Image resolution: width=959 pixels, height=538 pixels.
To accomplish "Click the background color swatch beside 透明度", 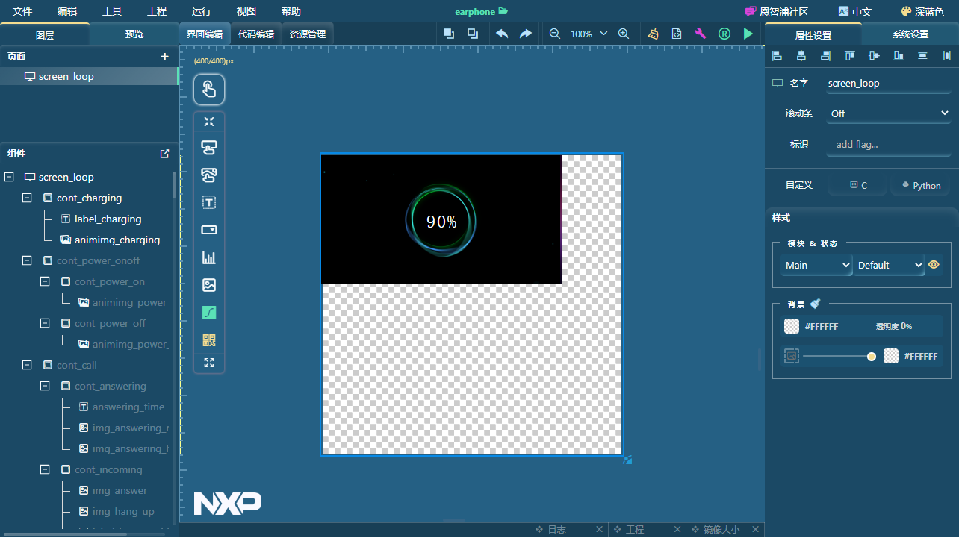I will tap(792, 326).
